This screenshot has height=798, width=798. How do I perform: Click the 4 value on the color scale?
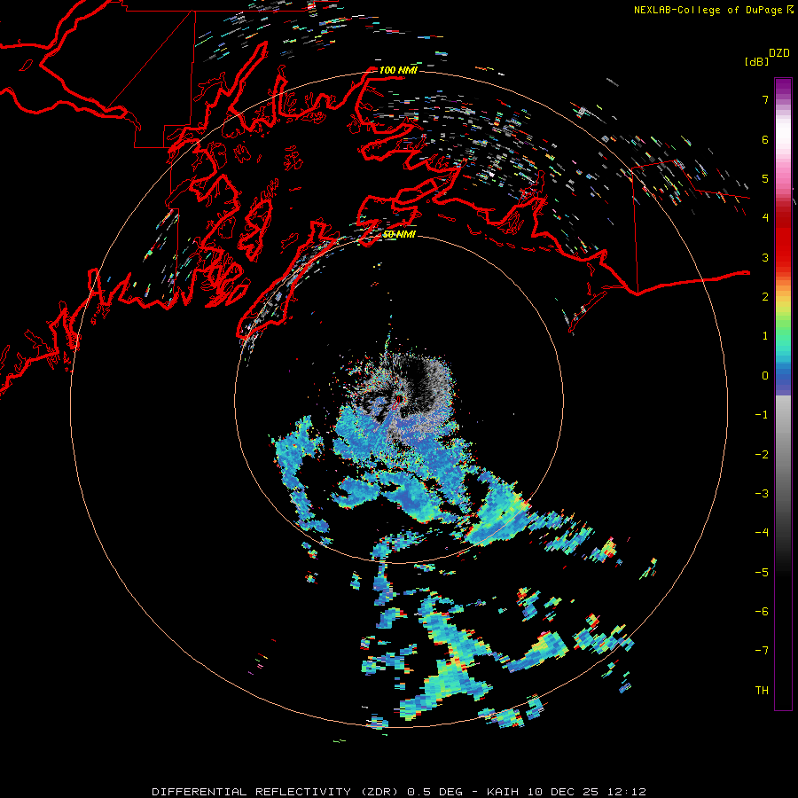coord(765,218)
